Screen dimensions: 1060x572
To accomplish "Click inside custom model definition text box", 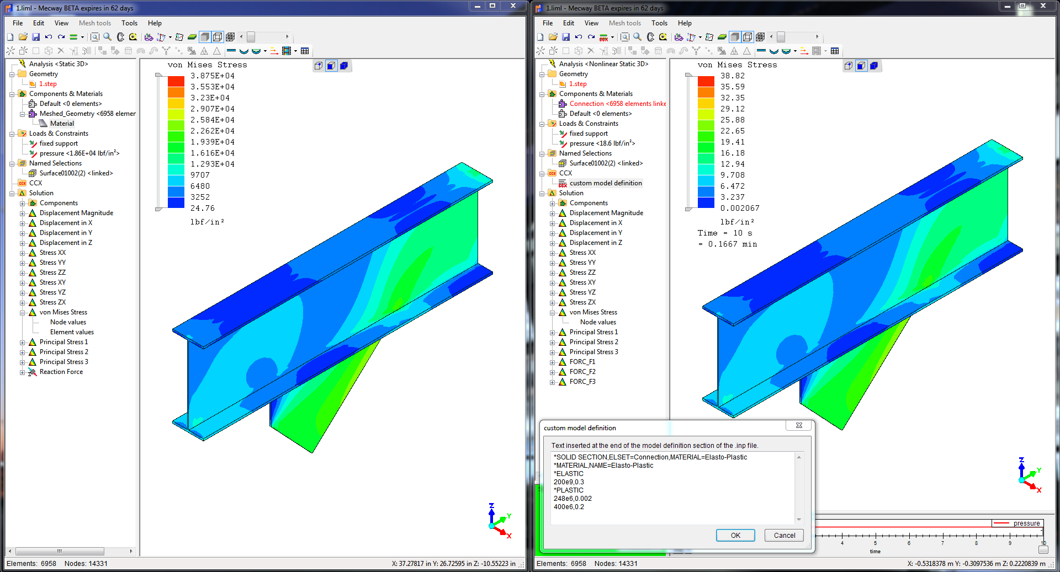I will coord(674,488).
